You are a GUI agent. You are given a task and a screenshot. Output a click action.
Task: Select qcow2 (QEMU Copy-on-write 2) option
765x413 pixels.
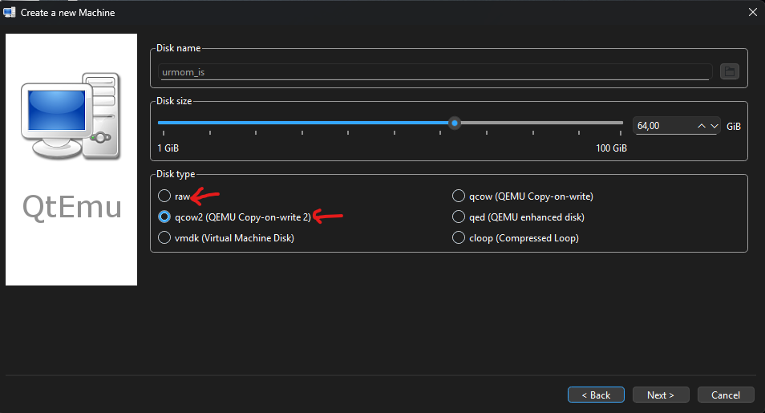pos(164,217)
